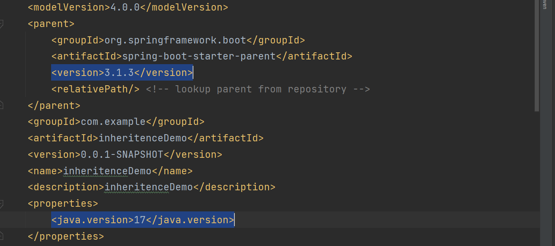Click the closing </parent> tag
555x246 pixels.
[x=54, y=105]
